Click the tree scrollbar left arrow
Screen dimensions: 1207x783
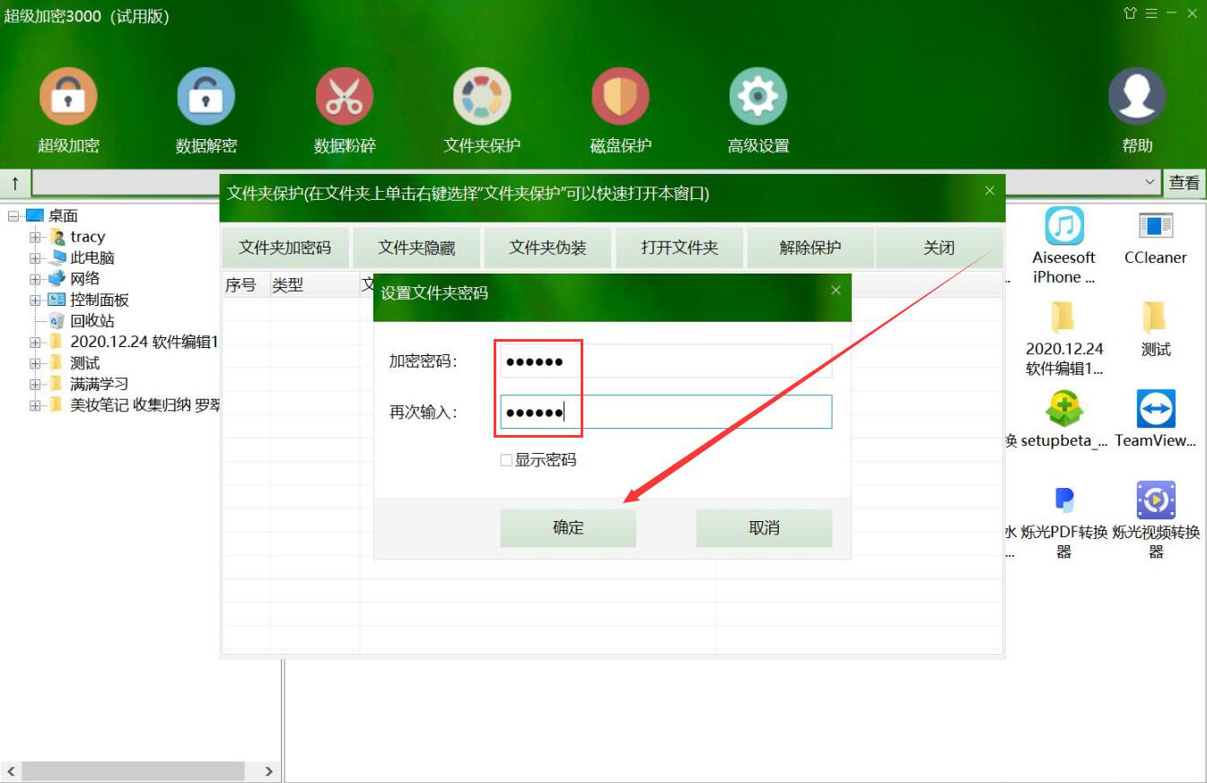(x=11, y=771)
